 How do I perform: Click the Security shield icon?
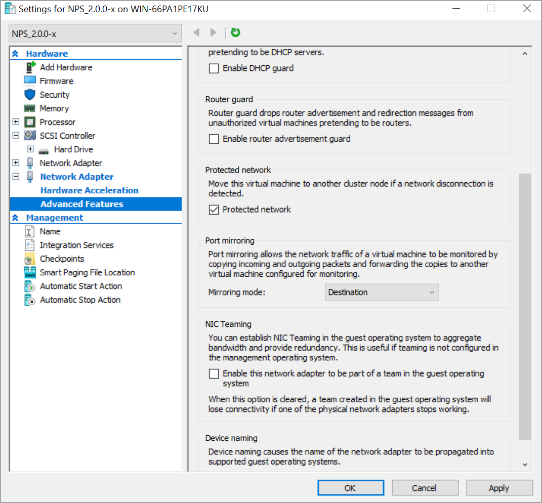30,94
